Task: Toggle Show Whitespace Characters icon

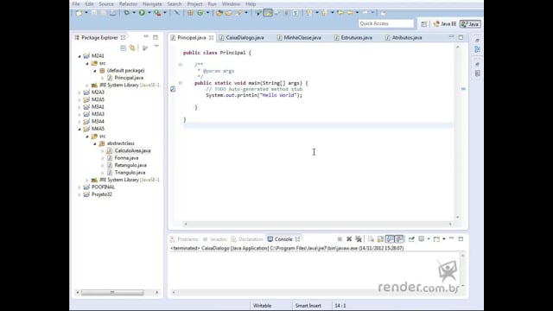Action: coord(296,13)
